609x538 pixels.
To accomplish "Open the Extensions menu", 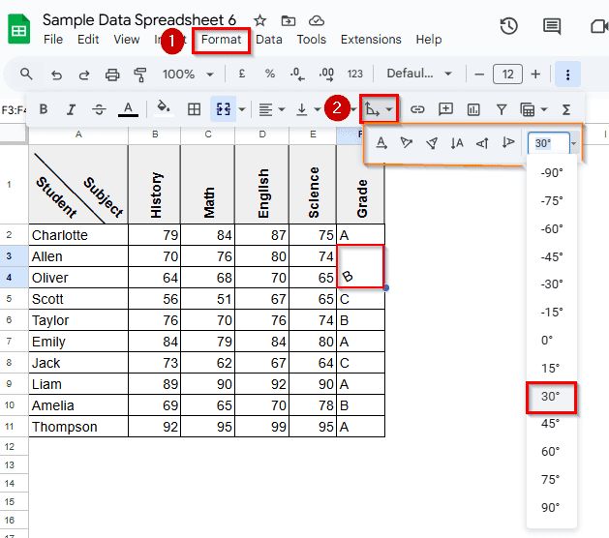I will (370, 40).
